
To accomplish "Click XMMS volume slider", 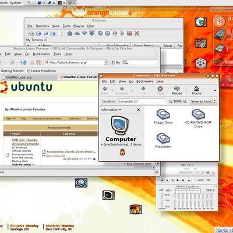I will pyautogui.click(x=187, y=172).
